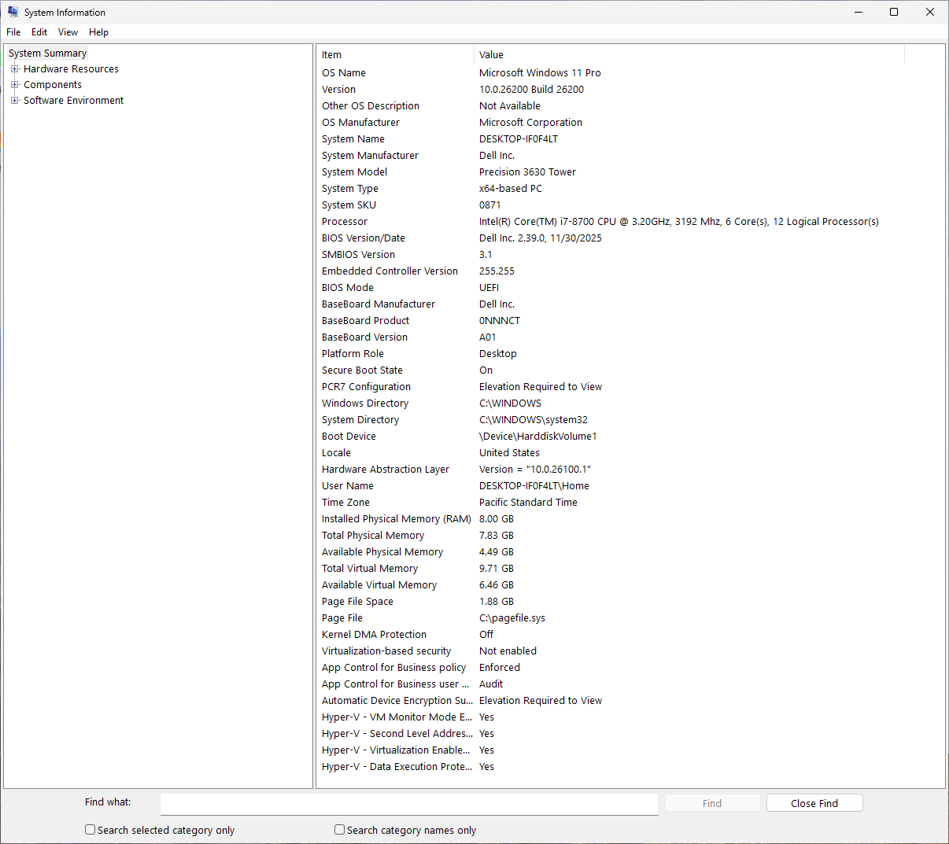Open the File menu
The height and width of the screenshot is (844, 949).
[x=13, y=32]
